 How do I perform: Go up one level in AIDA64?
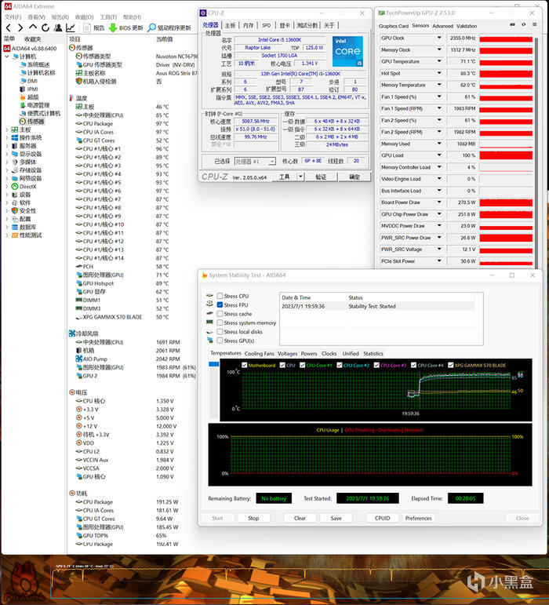33,27
